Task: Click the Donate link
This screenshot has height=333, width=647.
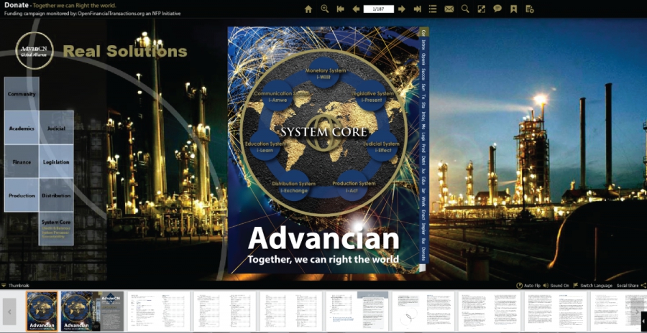Action: [15, 4]
